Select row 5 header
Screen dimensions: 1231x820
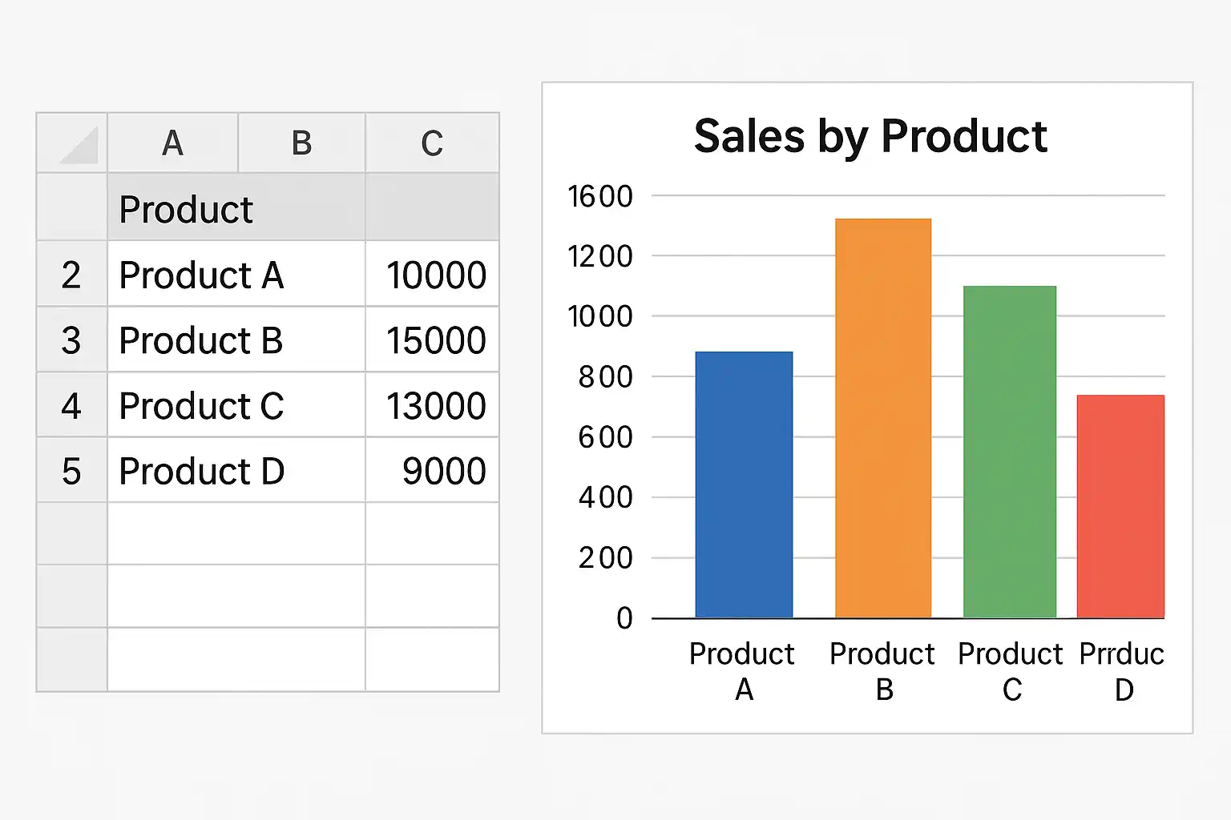(71, 471)
